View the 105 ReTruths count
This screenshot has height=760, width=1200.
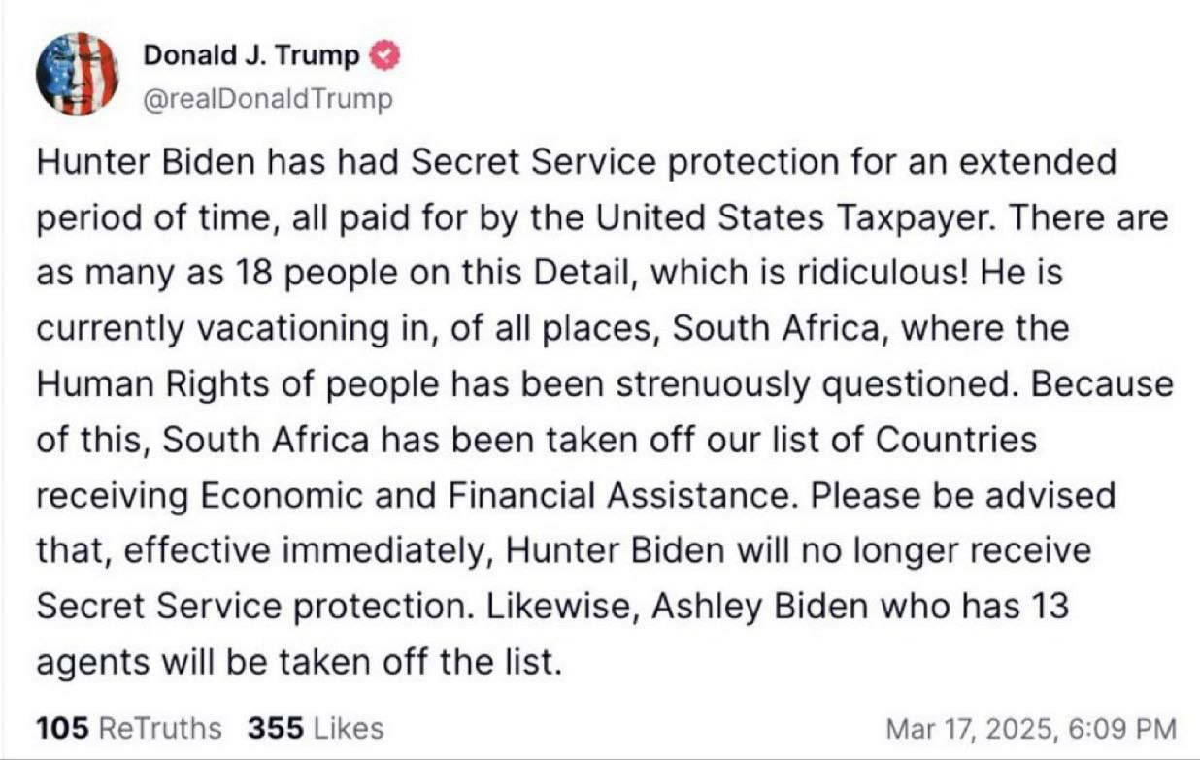click(x=128, y=728)
